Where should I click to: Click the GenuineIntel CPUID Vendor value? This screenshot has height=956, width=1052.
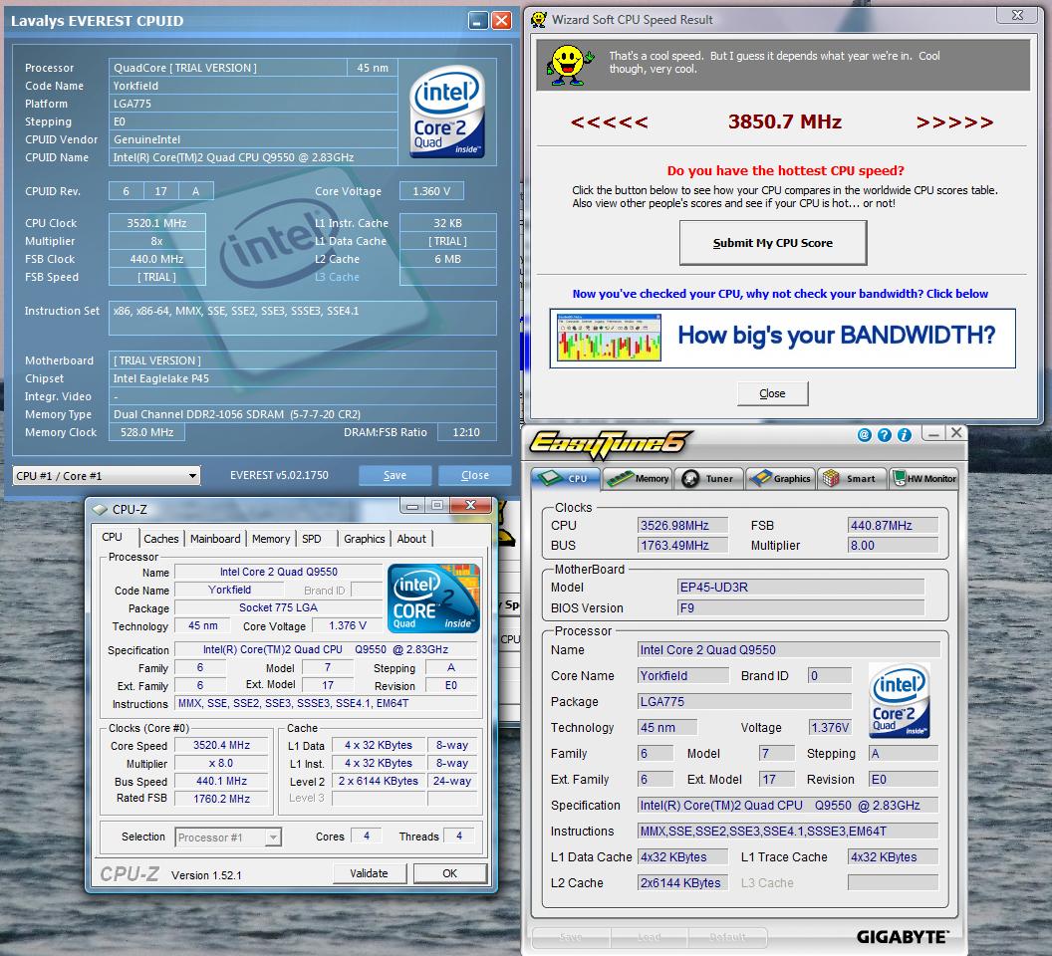[253, 139]
